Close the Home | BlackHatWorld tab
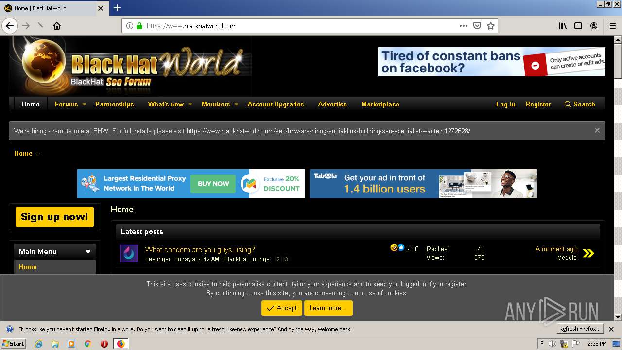The image size is (622, 350). click(101, 8)
